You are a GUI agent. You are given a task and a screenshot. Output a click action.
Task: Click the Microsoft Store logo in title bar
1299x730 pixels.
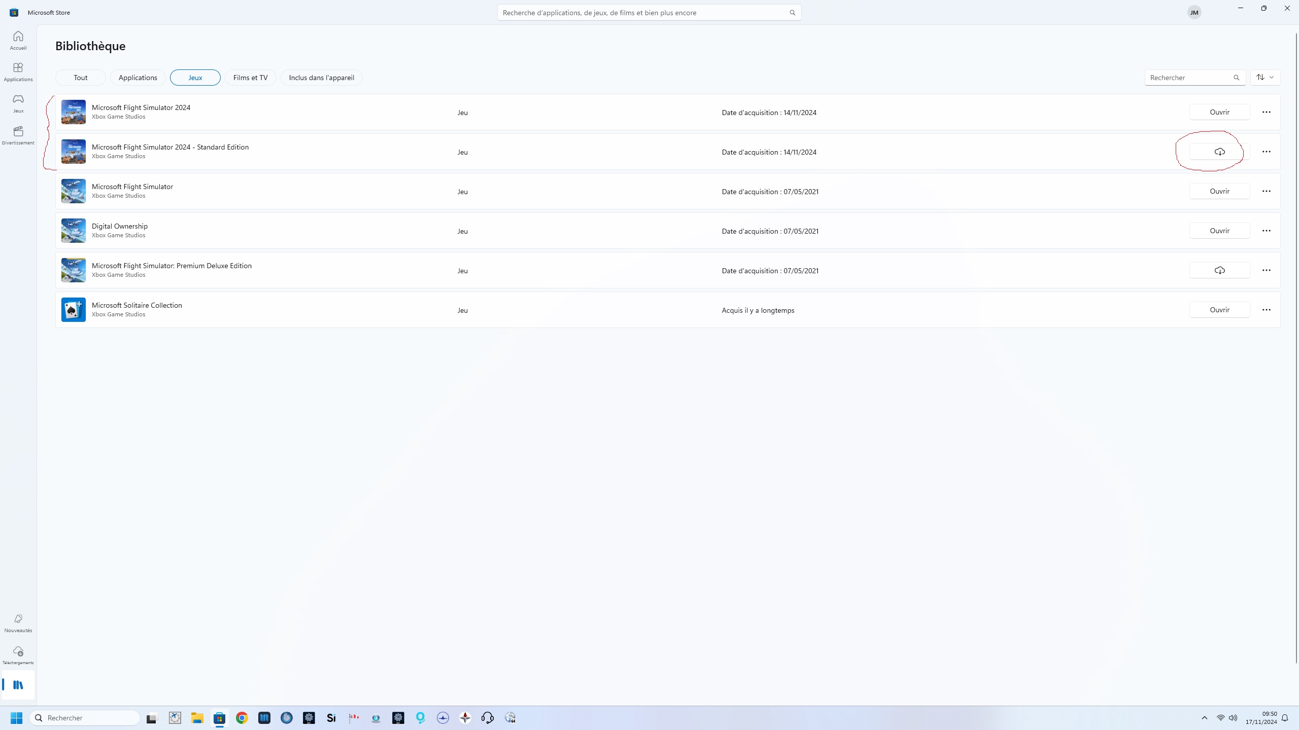(14, 12)
